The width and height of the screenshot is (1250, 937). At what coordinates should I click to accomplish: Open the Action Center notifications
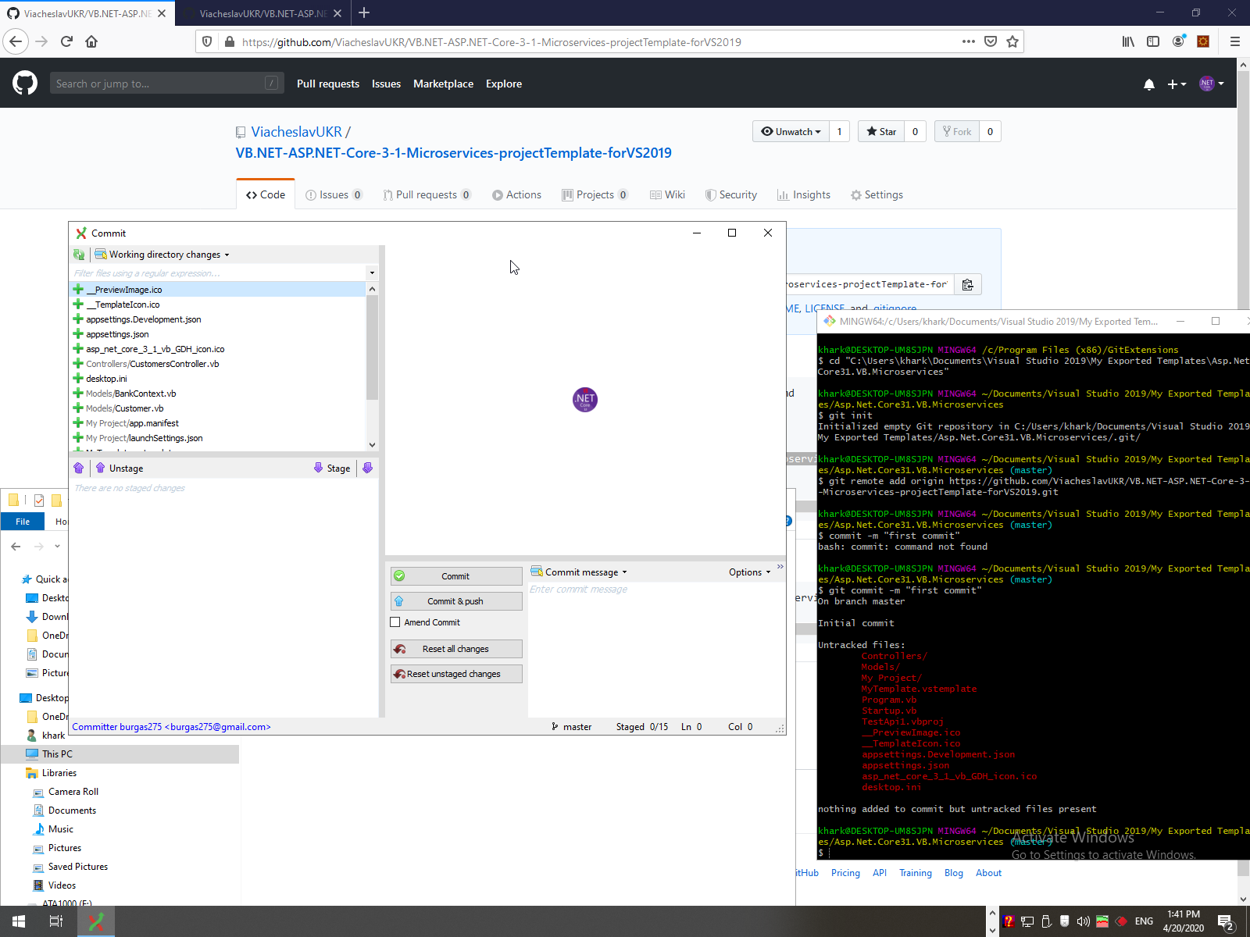(1226, 922)
